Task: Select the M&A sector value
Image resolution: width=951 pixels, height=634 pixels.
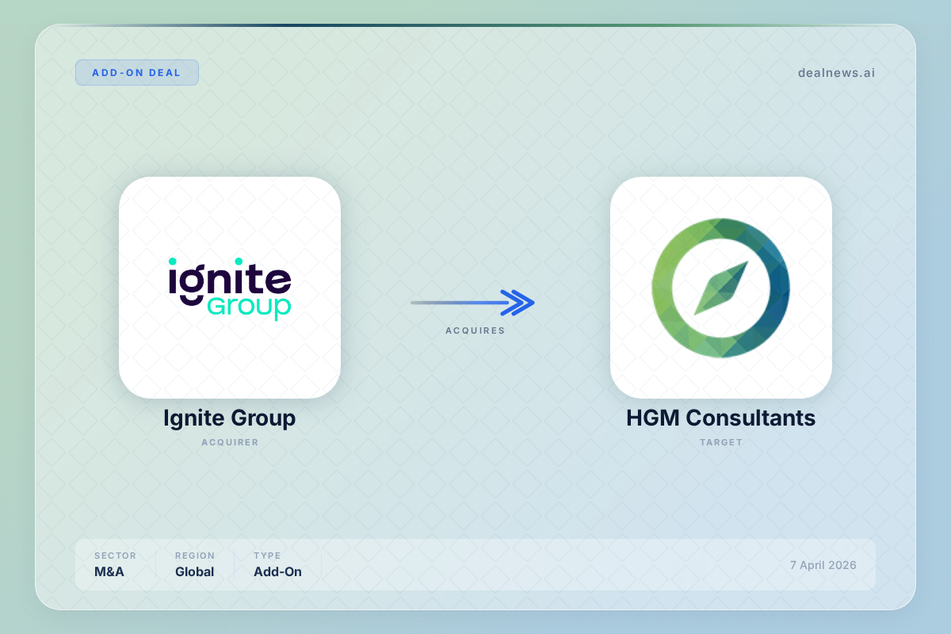Action: tap(111, 571)
